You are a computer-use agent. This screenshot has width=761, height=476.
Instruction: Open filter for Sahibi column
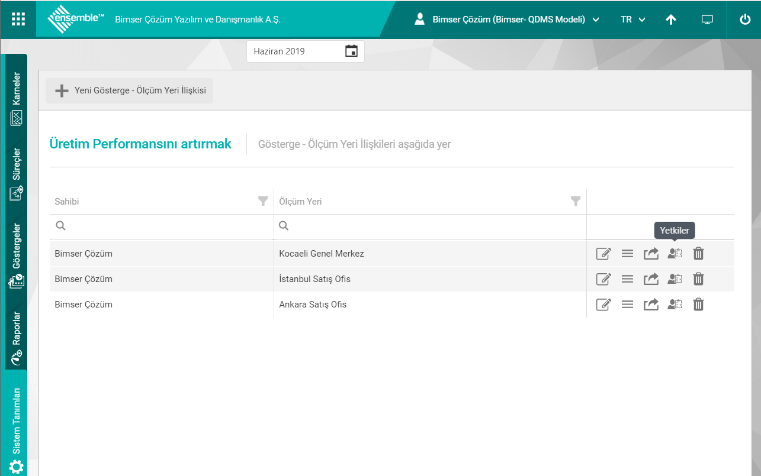coord(263,201)
